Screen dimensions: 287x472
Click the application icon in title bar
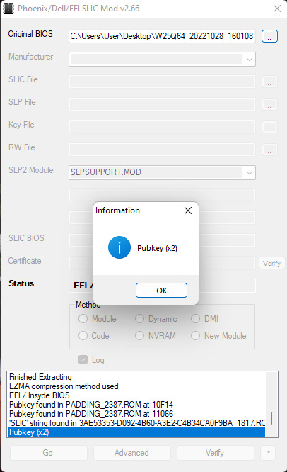point(8,9)
